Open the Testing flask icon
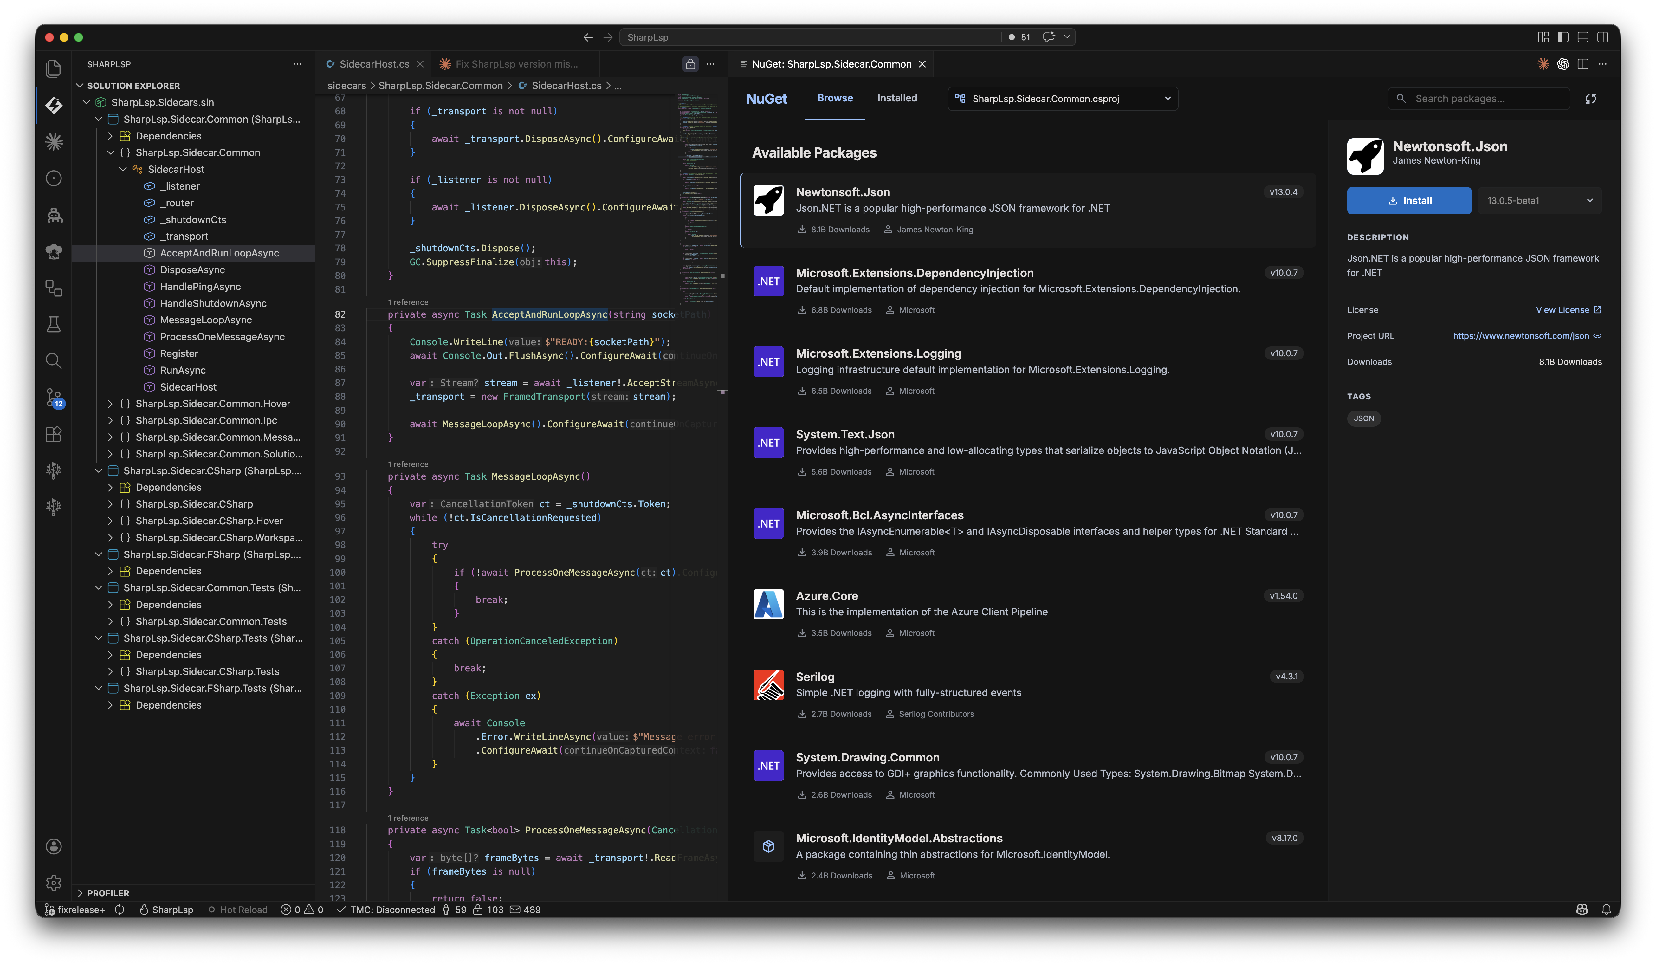This screenshot has height=965, width=1656. 54,324
